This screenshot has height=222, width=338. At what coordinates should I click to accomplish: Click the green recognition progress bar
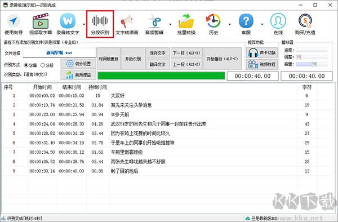161,76
